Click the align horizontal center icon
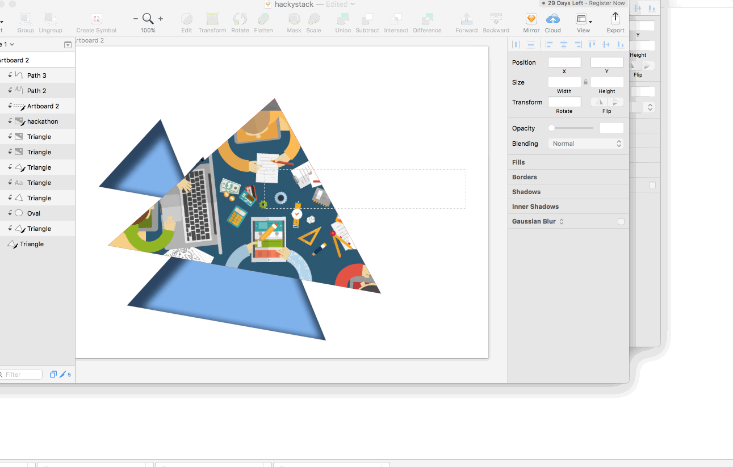The image size is (733, 467). click(564, 45)
